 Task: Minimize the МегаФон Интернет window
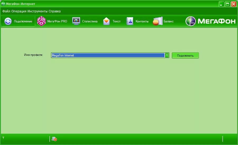tap(221, 4)
